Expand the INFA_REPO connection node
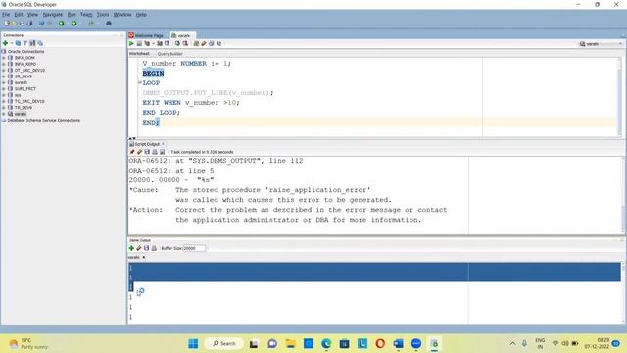627x353 pixels. 4,64
